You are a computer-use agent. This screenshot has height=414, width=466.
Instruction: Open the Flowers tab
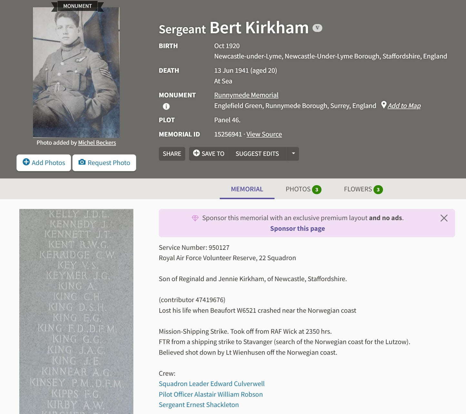tap(363, 189)
